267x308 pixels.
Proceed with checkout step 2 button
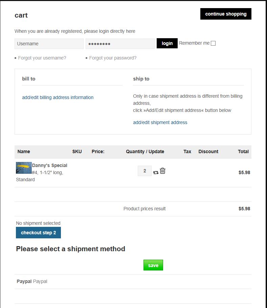[38, 233]
